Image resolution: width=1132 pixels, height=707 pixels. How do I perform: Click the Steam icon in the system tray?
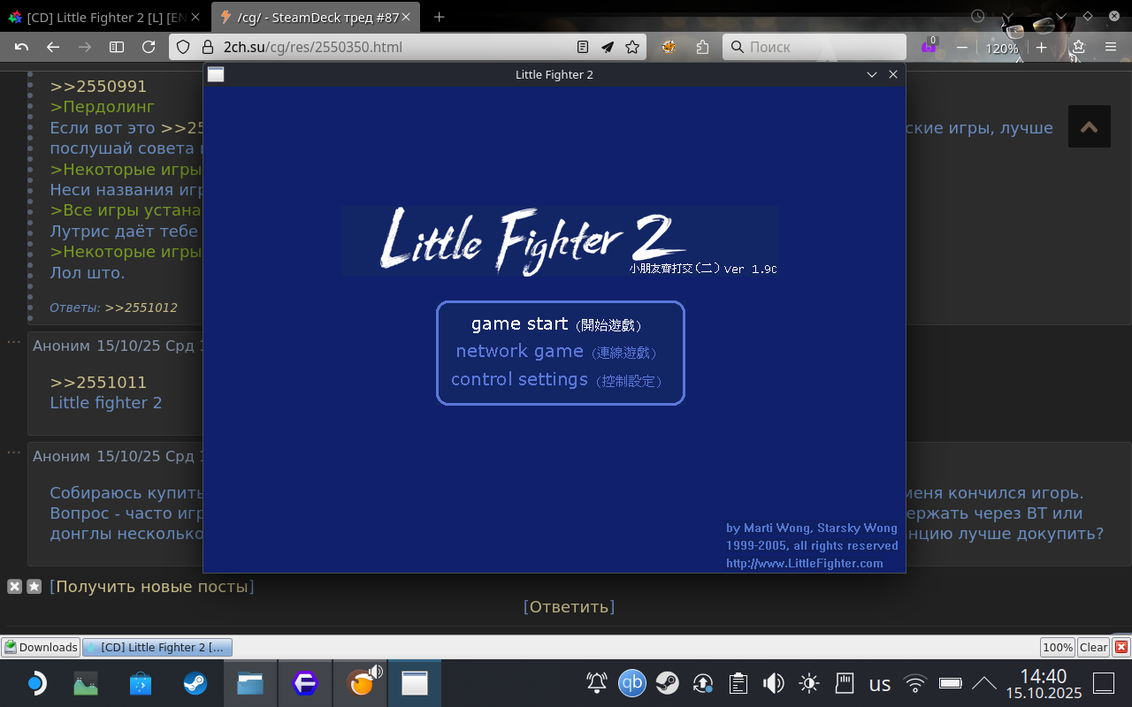coord(668,683)
